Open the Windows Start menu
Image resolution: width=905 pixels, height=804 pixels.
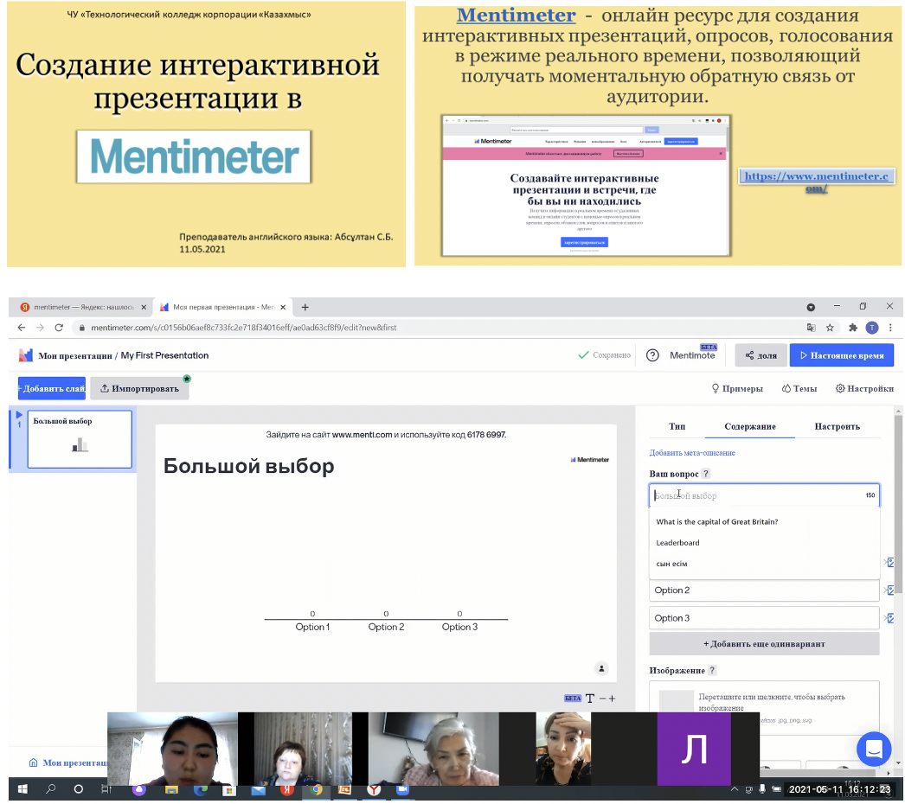click(x=23, y=789)
